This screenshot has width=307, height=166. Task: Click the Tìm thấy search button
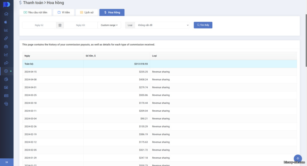pyautogui.click(x=203, y=25)
